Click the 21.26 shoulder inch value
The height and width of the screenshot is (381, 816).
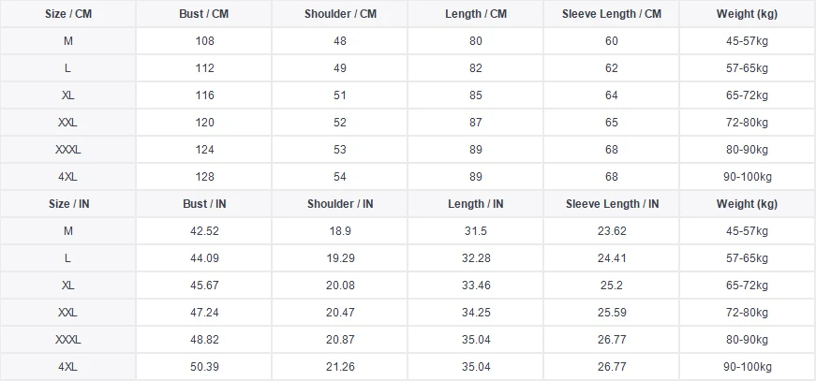[x=340, y=367]
